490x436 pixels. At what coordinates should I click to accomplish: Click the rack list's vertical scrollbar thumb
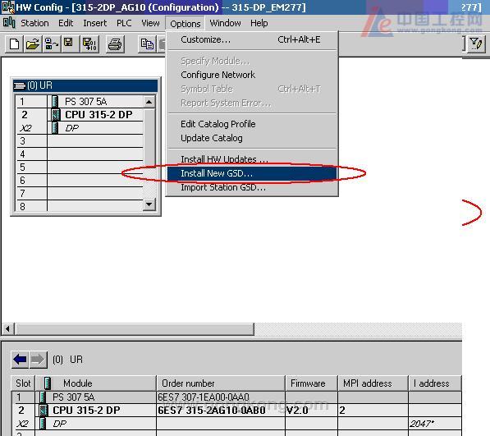[x=149, y=137]
